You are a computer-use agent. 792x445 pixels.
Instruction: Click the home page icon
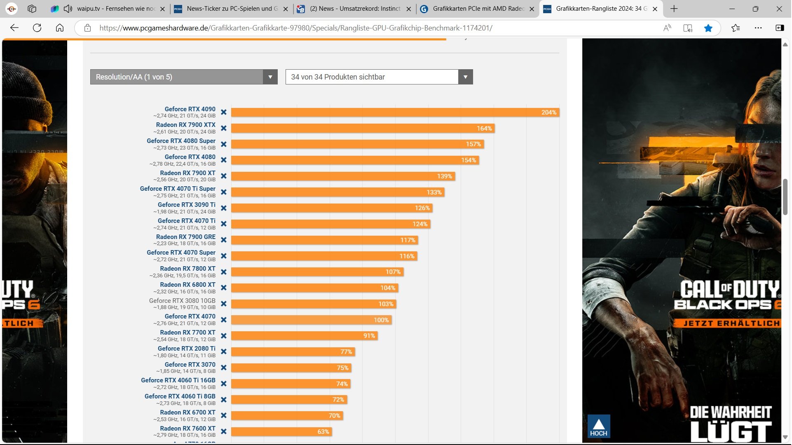(x=60, y=28)
